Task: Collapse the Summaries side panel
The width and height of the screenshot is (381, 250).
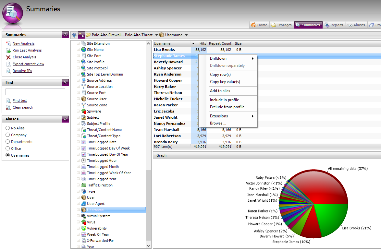Action: 65,35
